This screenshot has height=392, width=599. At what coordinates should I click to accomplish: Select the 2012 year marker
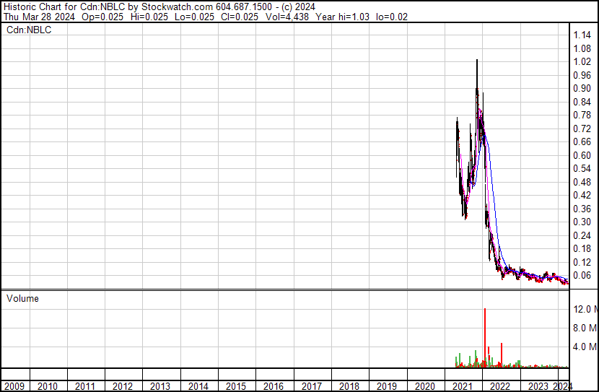[123, 386]
